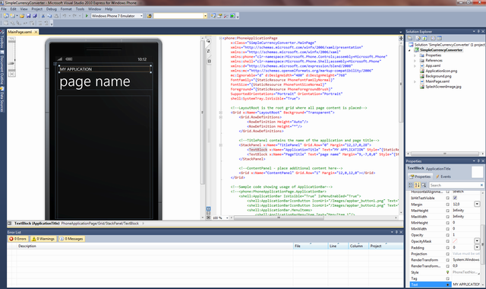Toggle the Messages filter in Error List
Image resolution: width=486 pixels, height=289 pixels.
click(x=71, y=239)
